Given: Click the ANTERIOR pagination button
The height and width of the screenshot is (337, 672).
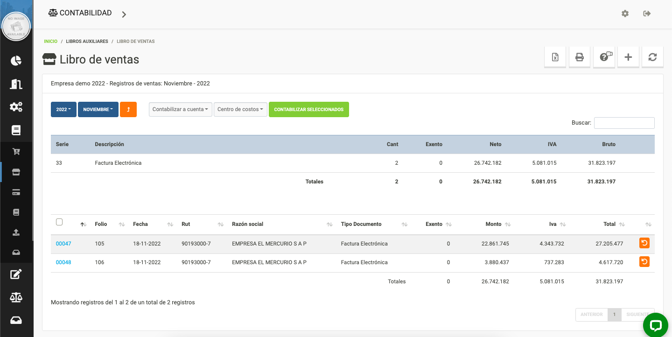Looking at the screenshot, I should tap(592, 315).
